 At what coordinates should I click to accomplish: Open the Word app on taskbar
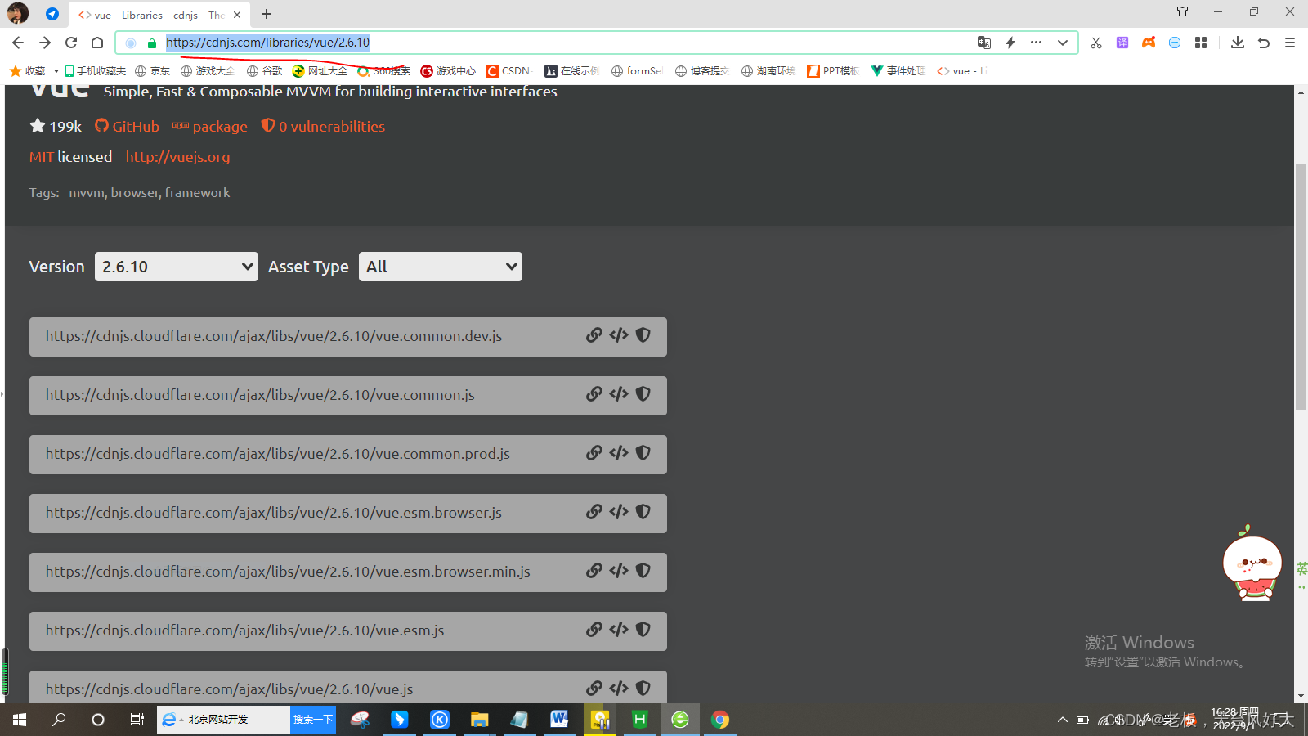coord(559,720)
